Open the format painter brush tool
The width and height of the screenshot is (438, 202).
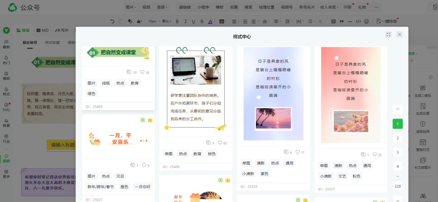[x=139, y=21]
